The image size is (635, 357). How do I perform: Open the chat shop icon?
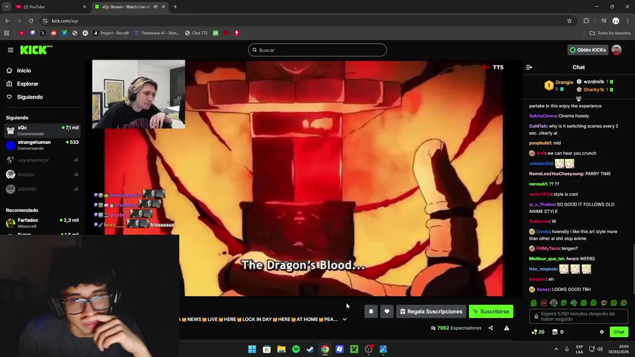tap(558, 332)
